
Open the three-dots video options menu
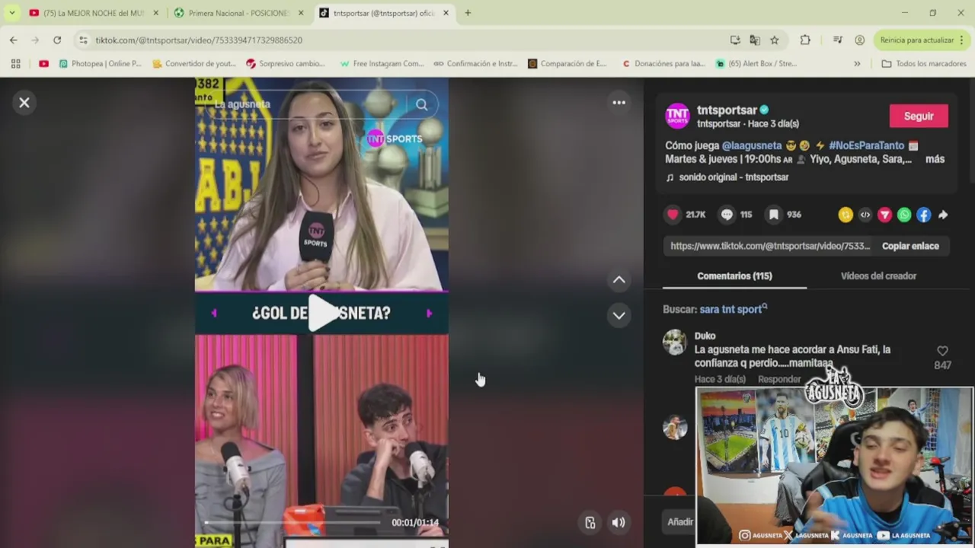pyautogui.click(x=619, y=103)
